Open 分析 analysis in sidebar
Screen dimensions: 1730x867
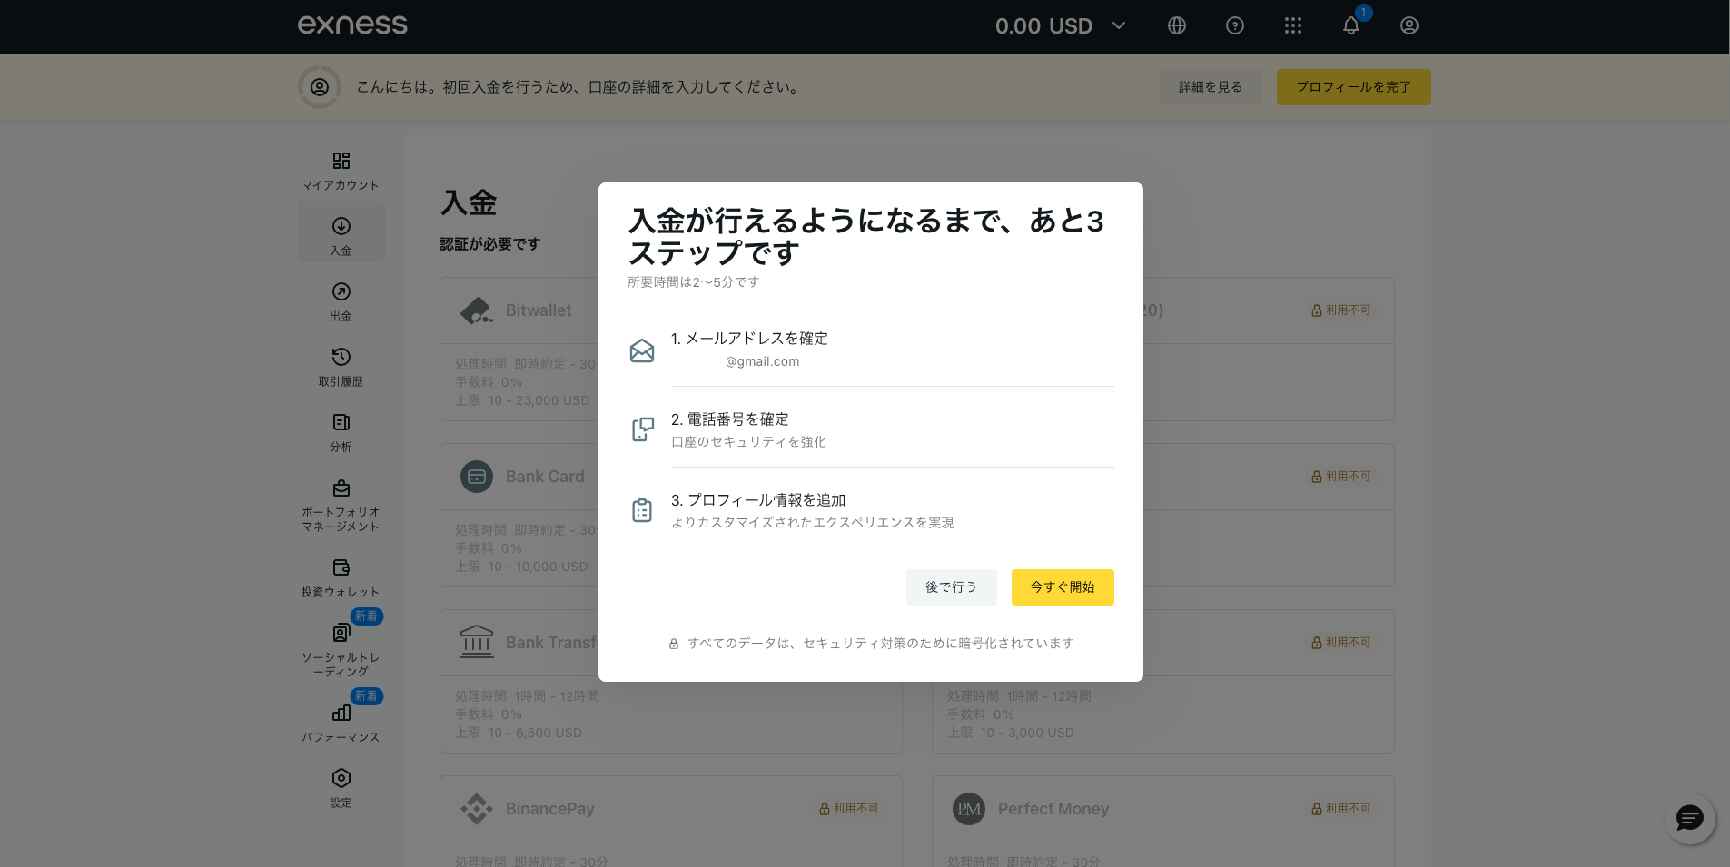click(341, 432)
